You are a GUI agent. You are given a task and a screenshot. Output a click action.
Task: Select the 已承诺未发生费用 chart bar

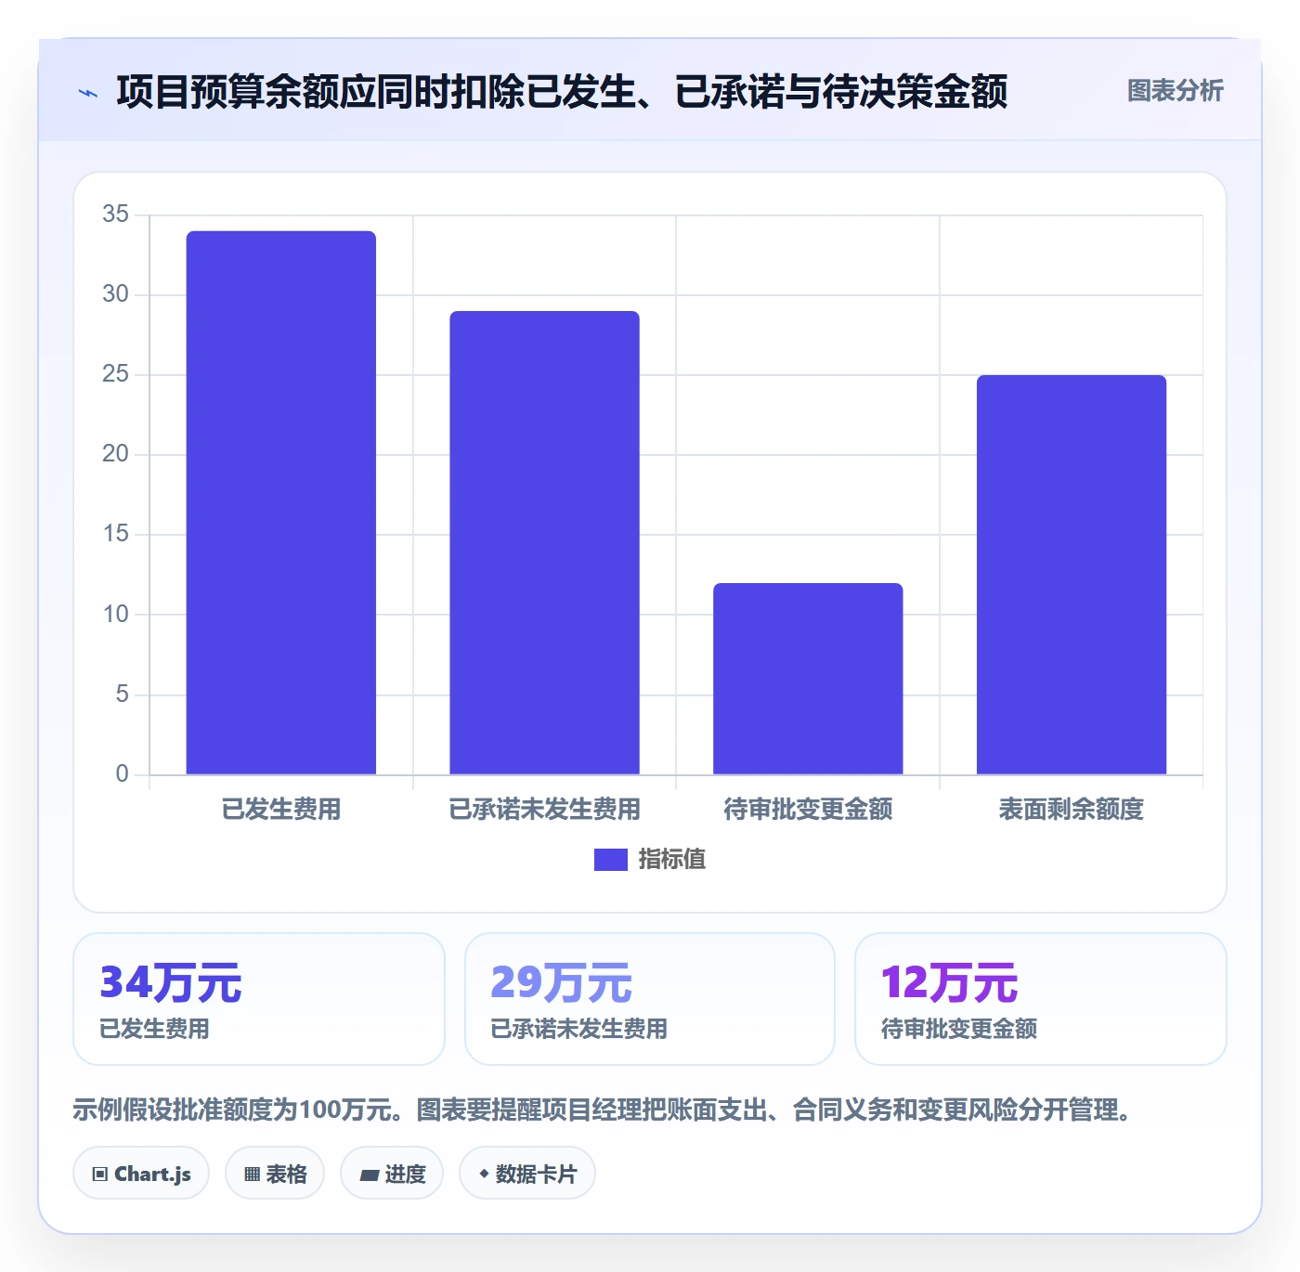point(545,542)
